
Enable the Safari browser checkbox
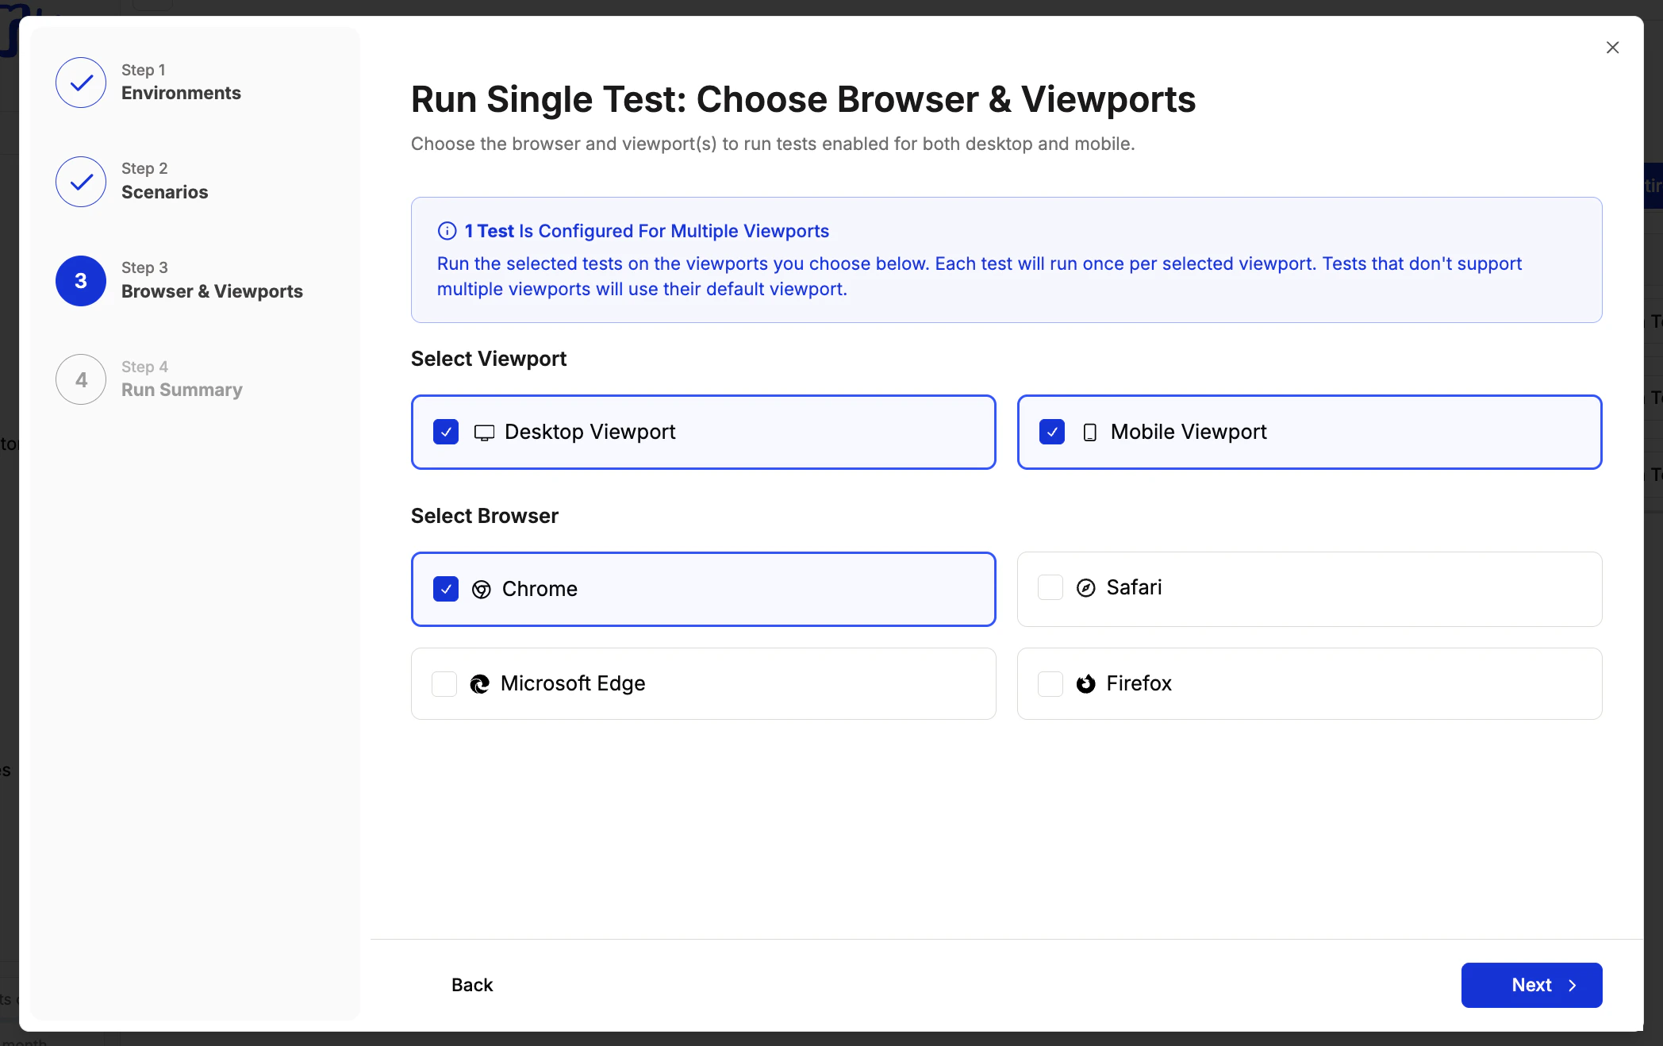click(x=1050, y=588)
